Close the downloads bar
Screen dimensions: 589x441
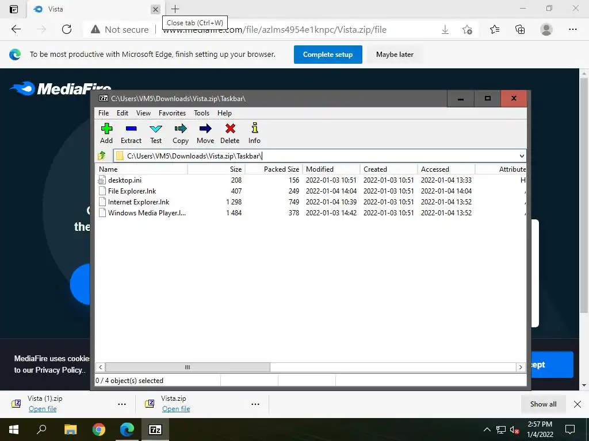click(577, 404)
